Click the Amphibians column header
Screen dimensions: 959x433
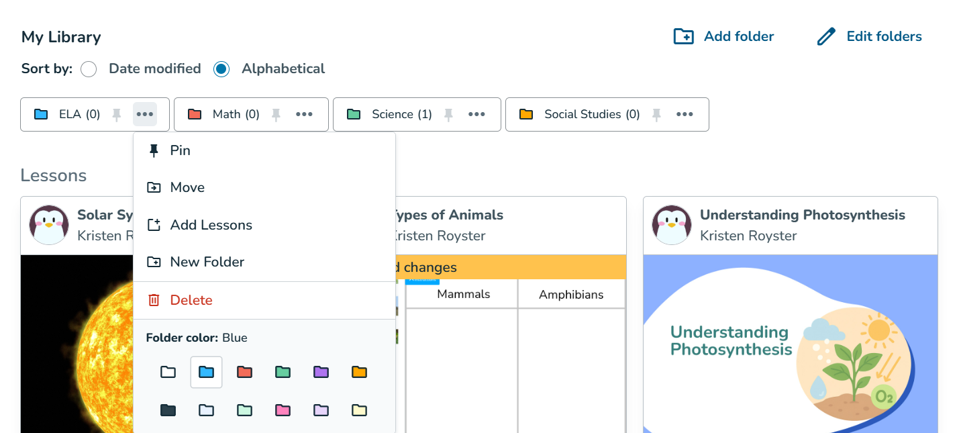pos(571,295)
